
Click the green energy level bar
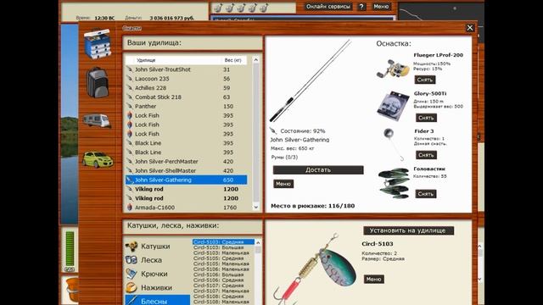point(70,249)
